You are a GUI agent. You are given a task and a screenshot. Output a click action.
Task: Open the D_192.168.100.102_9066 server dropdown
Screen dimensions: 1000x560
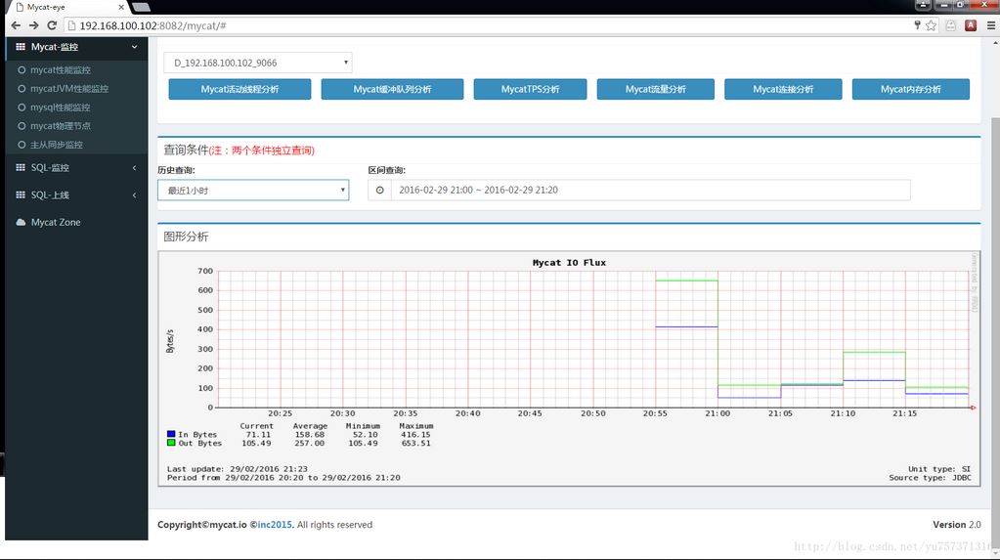click(258, 63)
